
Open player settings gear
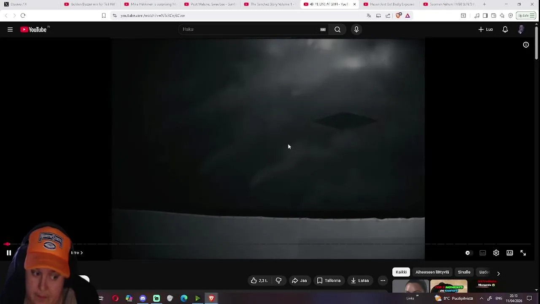[496, 253]
